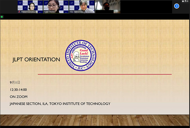Click the JLPT ORIENTATION slide title
This screenshot has width=190, height=128.
(x=36, y=60)
